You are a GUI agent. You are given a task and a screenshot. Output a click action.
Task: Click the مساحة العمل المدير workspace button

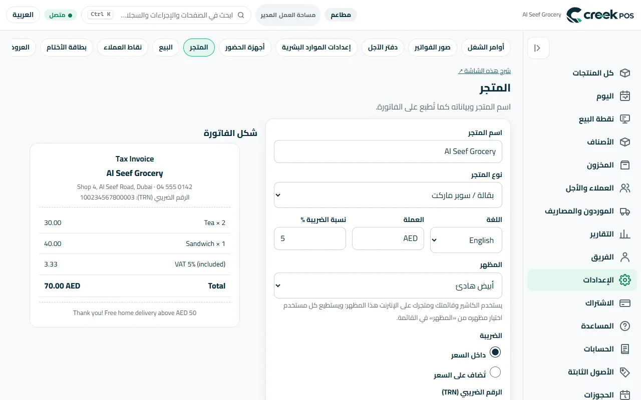288,15
